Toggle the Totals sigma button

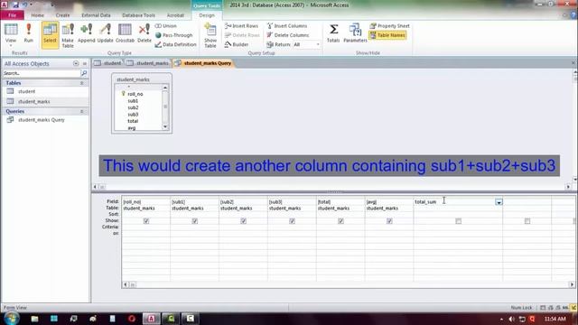point(333,33)
